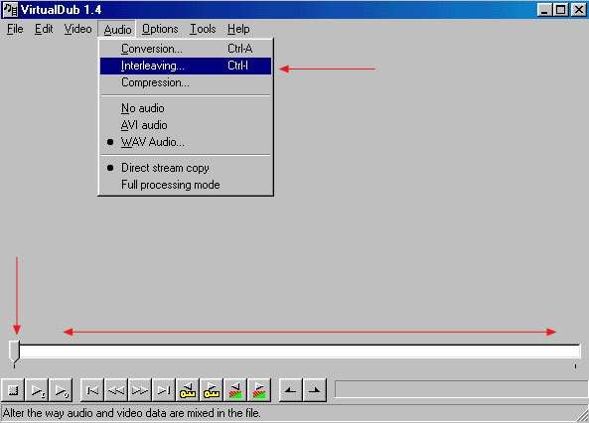589x423 pixels.
Task: Jump to the end of the video
Action: pos(164,390)
